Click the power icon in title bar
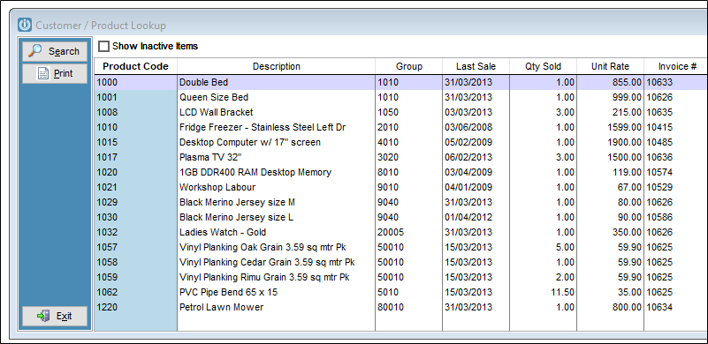Screen dimensions: 708x344 [25, 25]
